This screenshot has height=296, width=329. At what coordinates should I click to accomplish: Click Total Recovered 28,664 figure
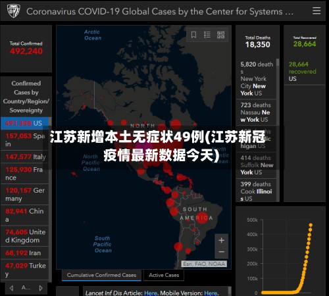[x=305, y=44]
